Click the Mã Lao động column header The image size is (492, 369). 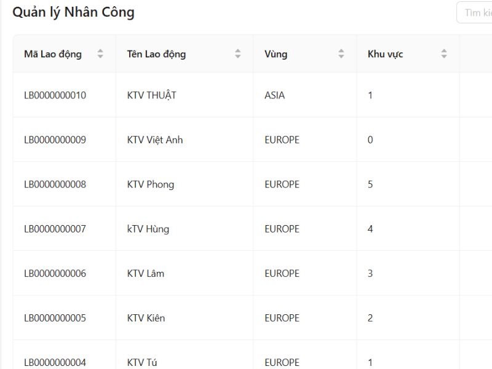click(53, 54)
